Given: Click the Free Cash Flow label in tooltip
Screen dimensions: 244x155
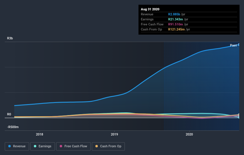Looking at the screenshot, I should pyautogui.click(x=152, y=24).
